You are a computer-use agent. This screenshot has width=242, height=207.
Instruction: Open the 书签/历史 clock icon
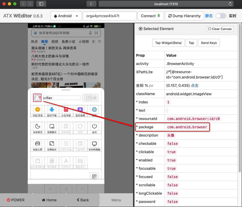pyautogui.click(x=38, y=109)
